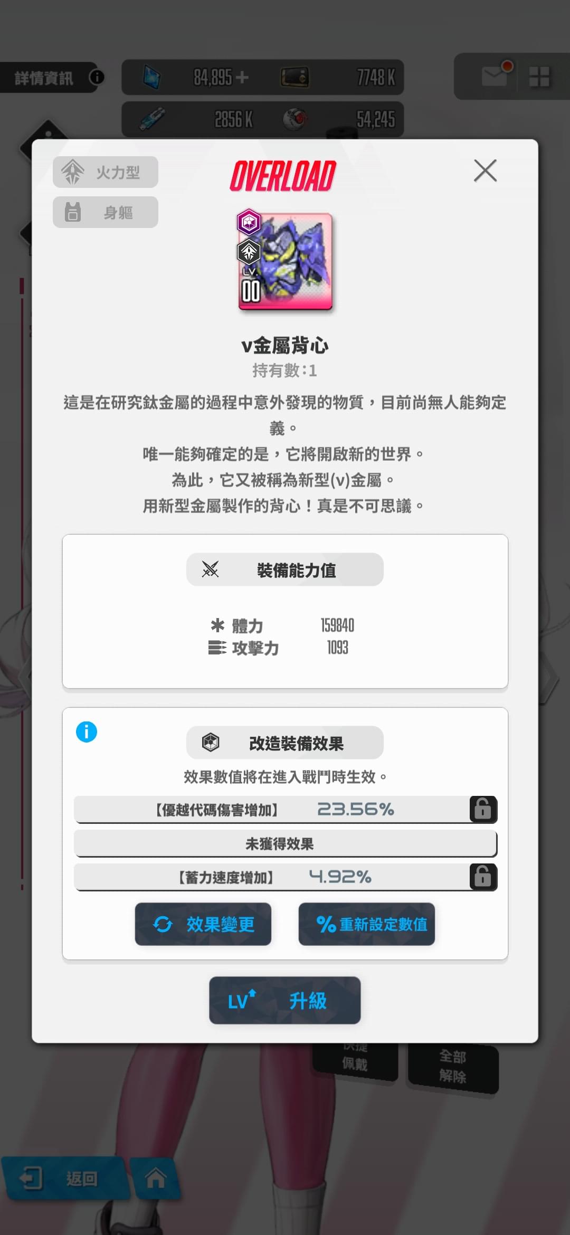Open the 裝備能力值 stats header
The image size is (570, 1235).
point(285,569)
